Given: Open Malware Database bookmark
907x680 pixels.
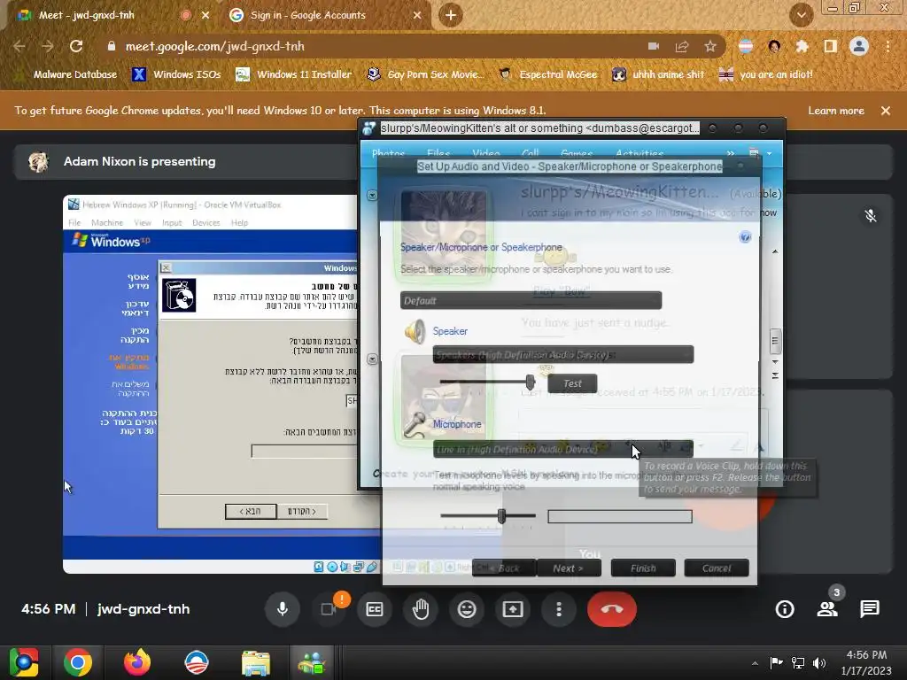Looking at the screenshot, I should [x=66, y=74].
